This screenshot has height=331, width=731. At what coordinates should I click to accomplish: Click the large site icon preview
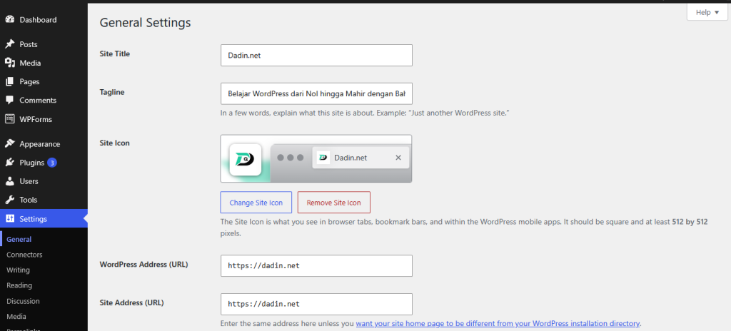pyautogui.click(x=246, y=160)
